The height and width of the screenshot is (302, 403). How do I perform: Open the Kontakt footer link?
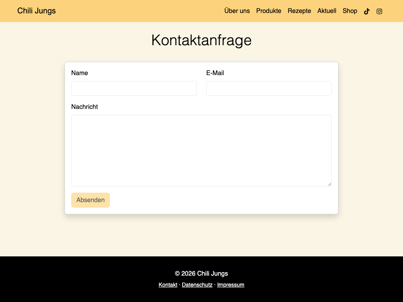click(168, 285)
